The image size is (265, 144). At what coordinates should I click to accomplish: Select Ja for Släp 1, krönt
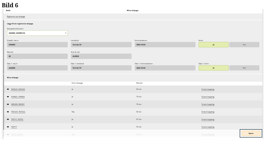213,68
